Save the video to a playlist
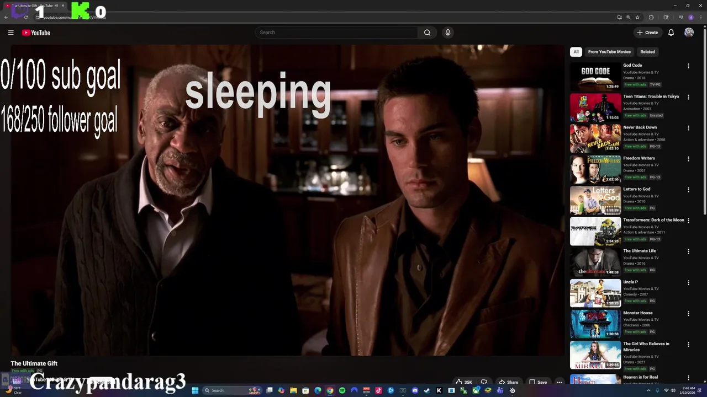707x397 pixels. [x=538, y=382]
